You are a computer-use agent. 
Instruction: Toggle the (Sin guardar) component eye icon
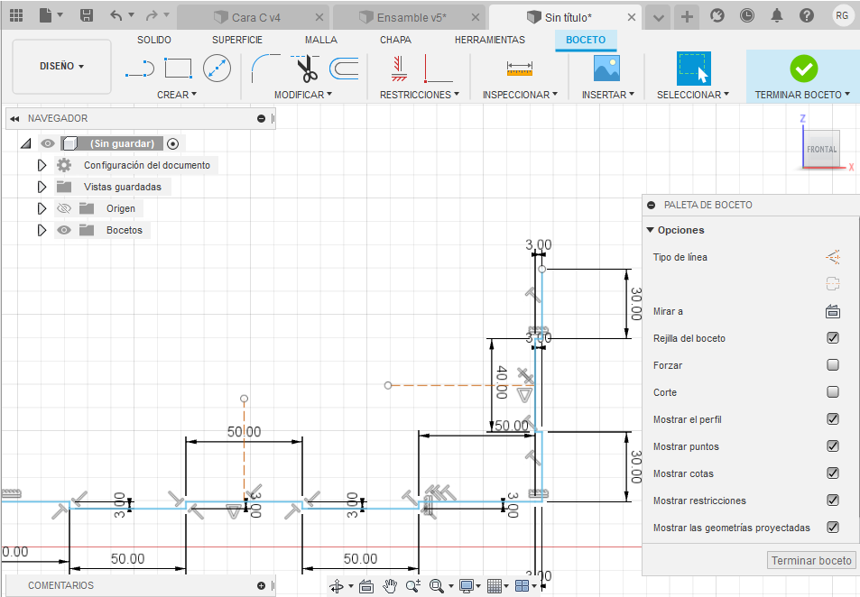tap(48, 143)
